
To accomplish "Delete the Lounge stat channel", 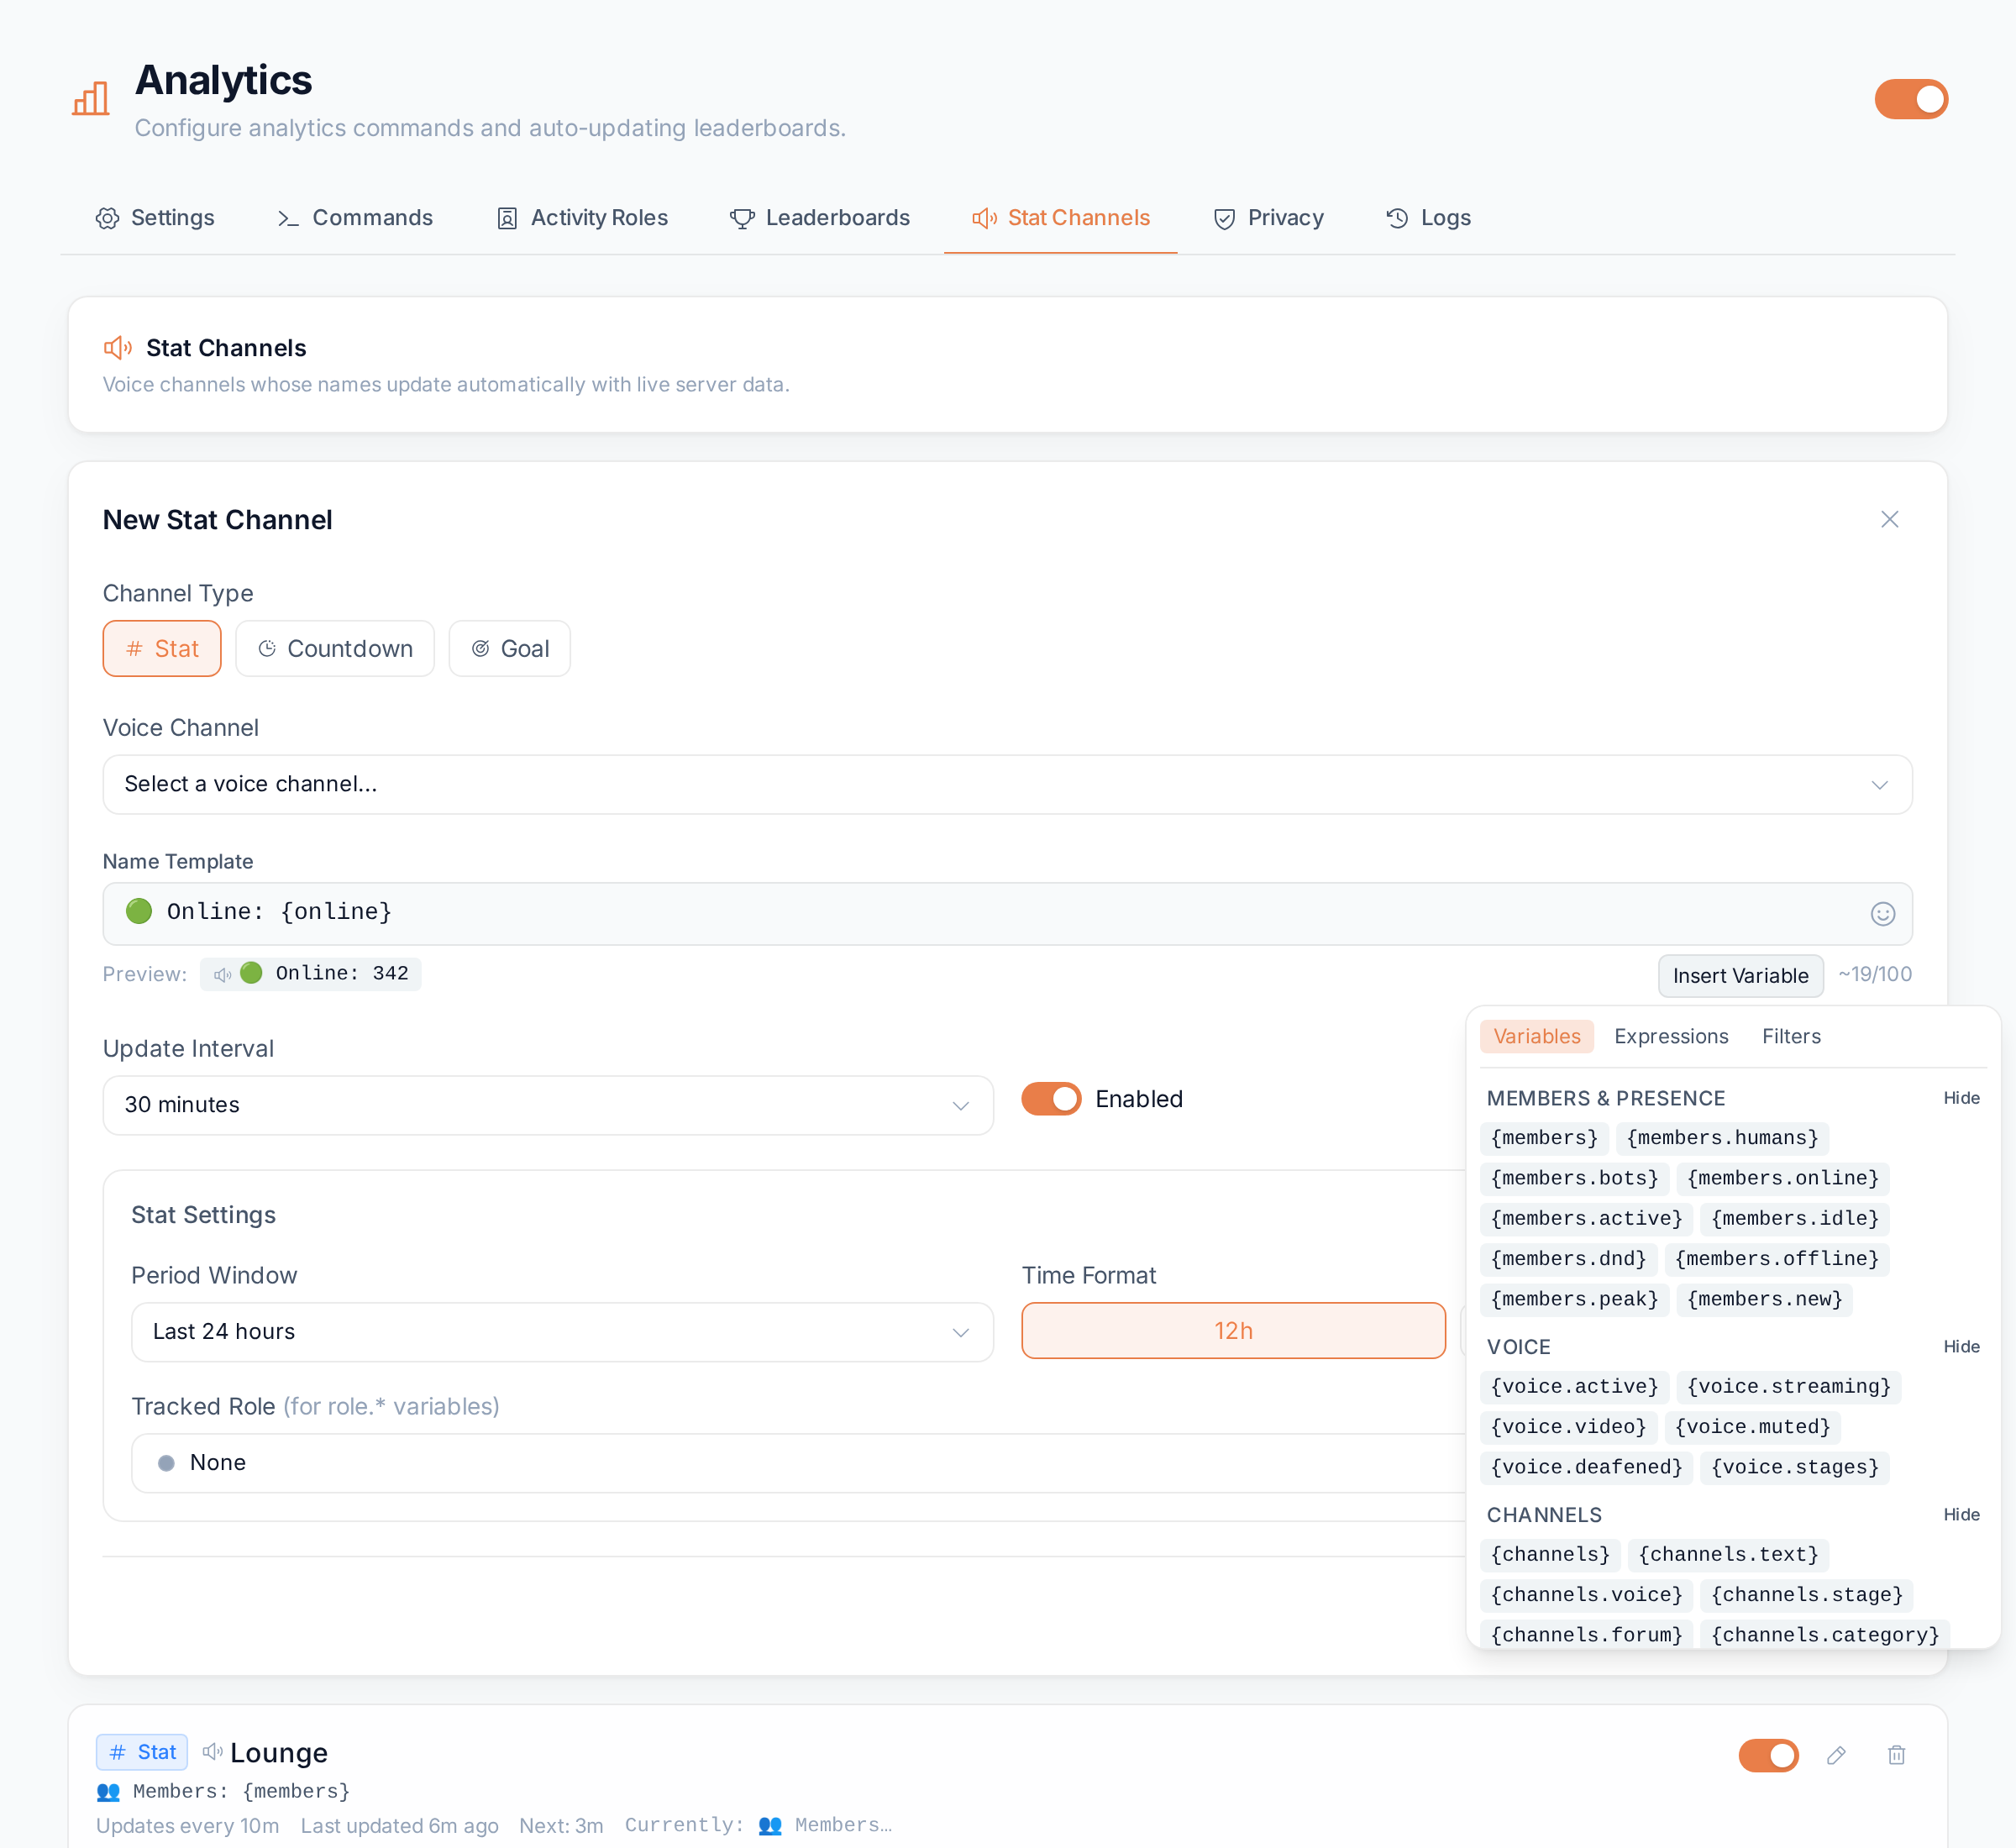I will 1896,1755.
